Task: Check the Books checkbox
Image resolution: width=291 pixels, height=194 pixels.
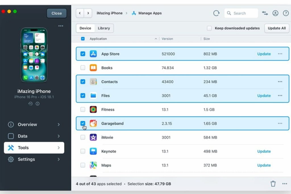Action: 83,68
